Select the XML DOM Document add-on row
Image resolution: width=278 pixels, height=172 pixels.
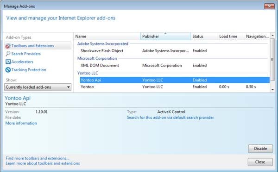tap(175, 66)
